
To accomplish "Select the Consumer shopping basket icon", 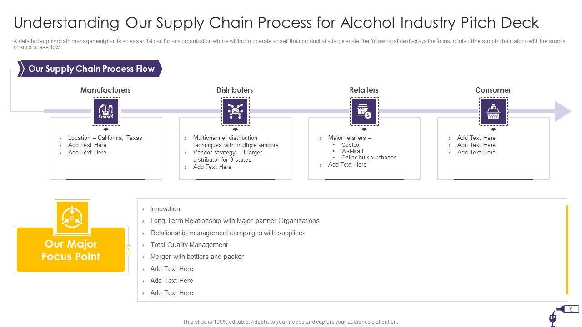I will 493,111.
